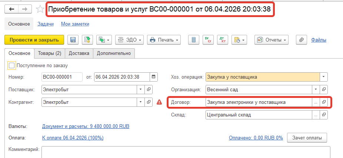Screen dimensions: 343x158
Task: Expand the Поставщик dropdown arrow
Action: click(x=140, y=89)
